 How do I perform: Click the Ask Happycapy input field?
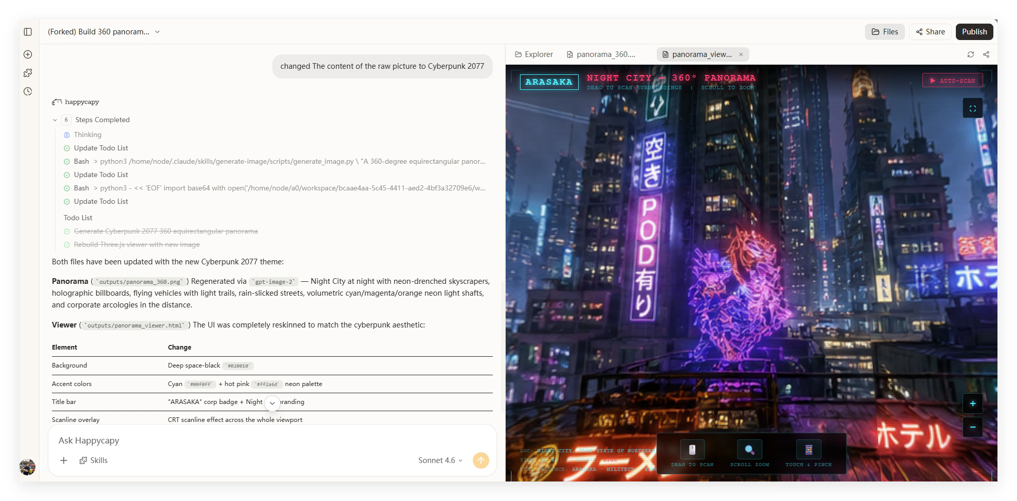(272, 440)
